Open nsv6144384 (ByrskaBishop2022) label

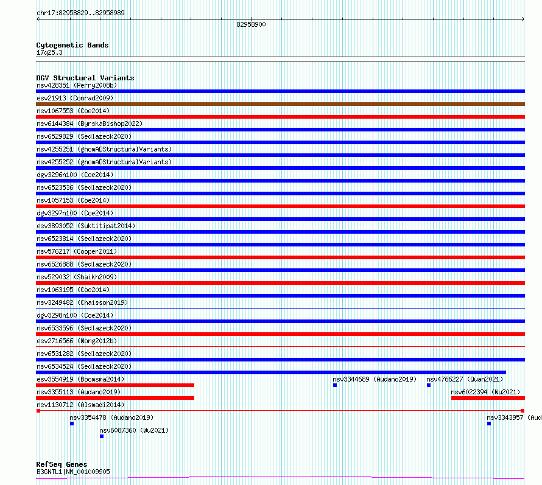(90, 124)
